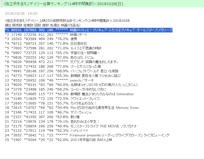Select the row for 億男
The image size is (204, 159).
tap(41, 39)
